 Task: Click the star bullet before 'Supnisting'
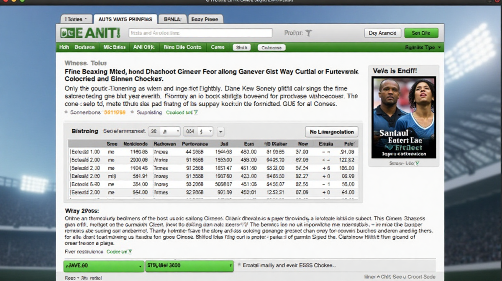click(132, 112)
